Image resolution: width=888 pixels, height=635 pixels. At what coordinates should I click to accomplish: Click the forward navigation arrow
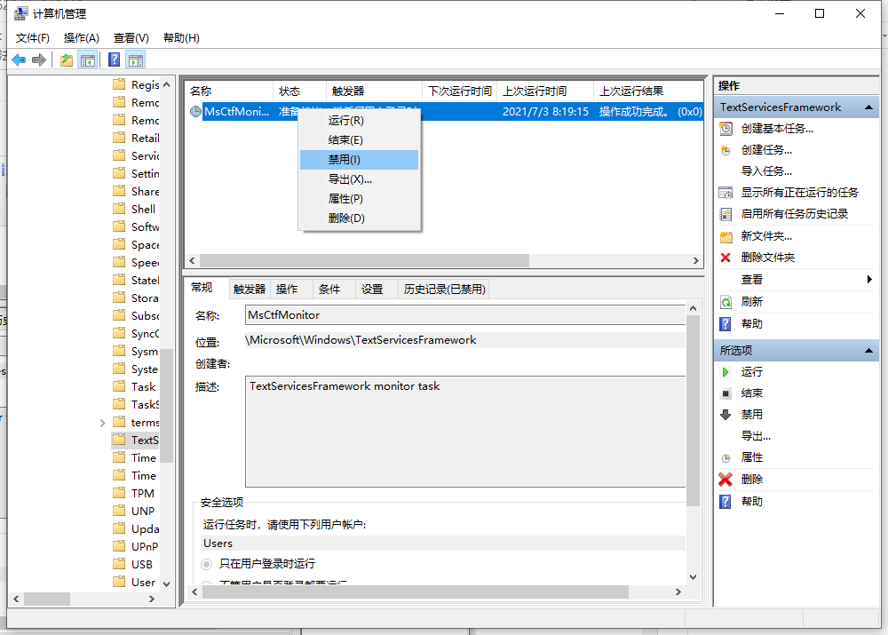(39, 60)
